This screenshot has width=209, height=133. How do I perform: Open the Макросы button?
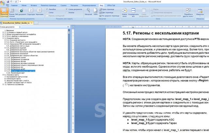[200, 12]
